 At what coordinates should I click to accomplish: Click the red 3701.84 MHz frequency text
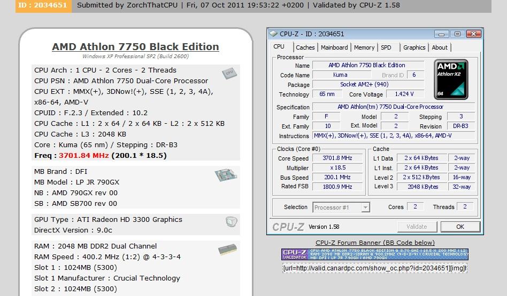[x=84, y=155]
